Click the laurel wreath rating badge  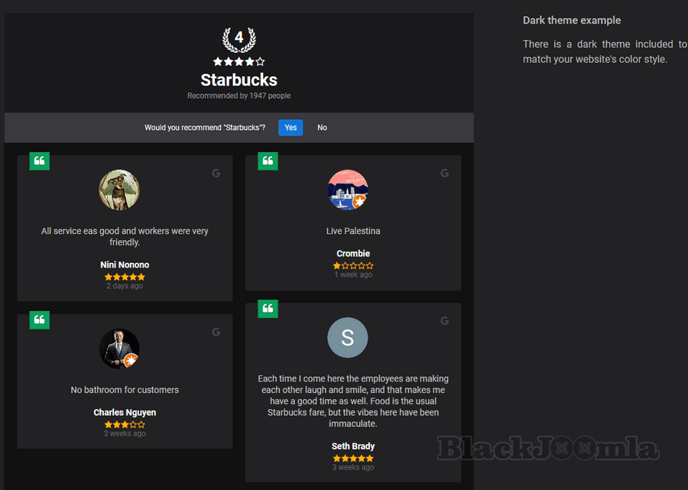tap(239, 40)
